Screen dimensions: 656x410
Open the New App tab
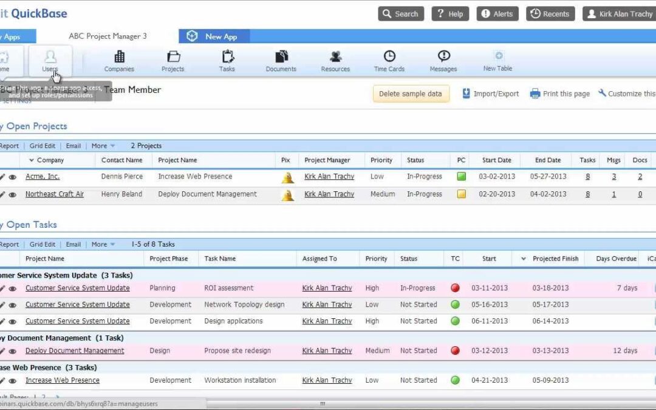214,36
